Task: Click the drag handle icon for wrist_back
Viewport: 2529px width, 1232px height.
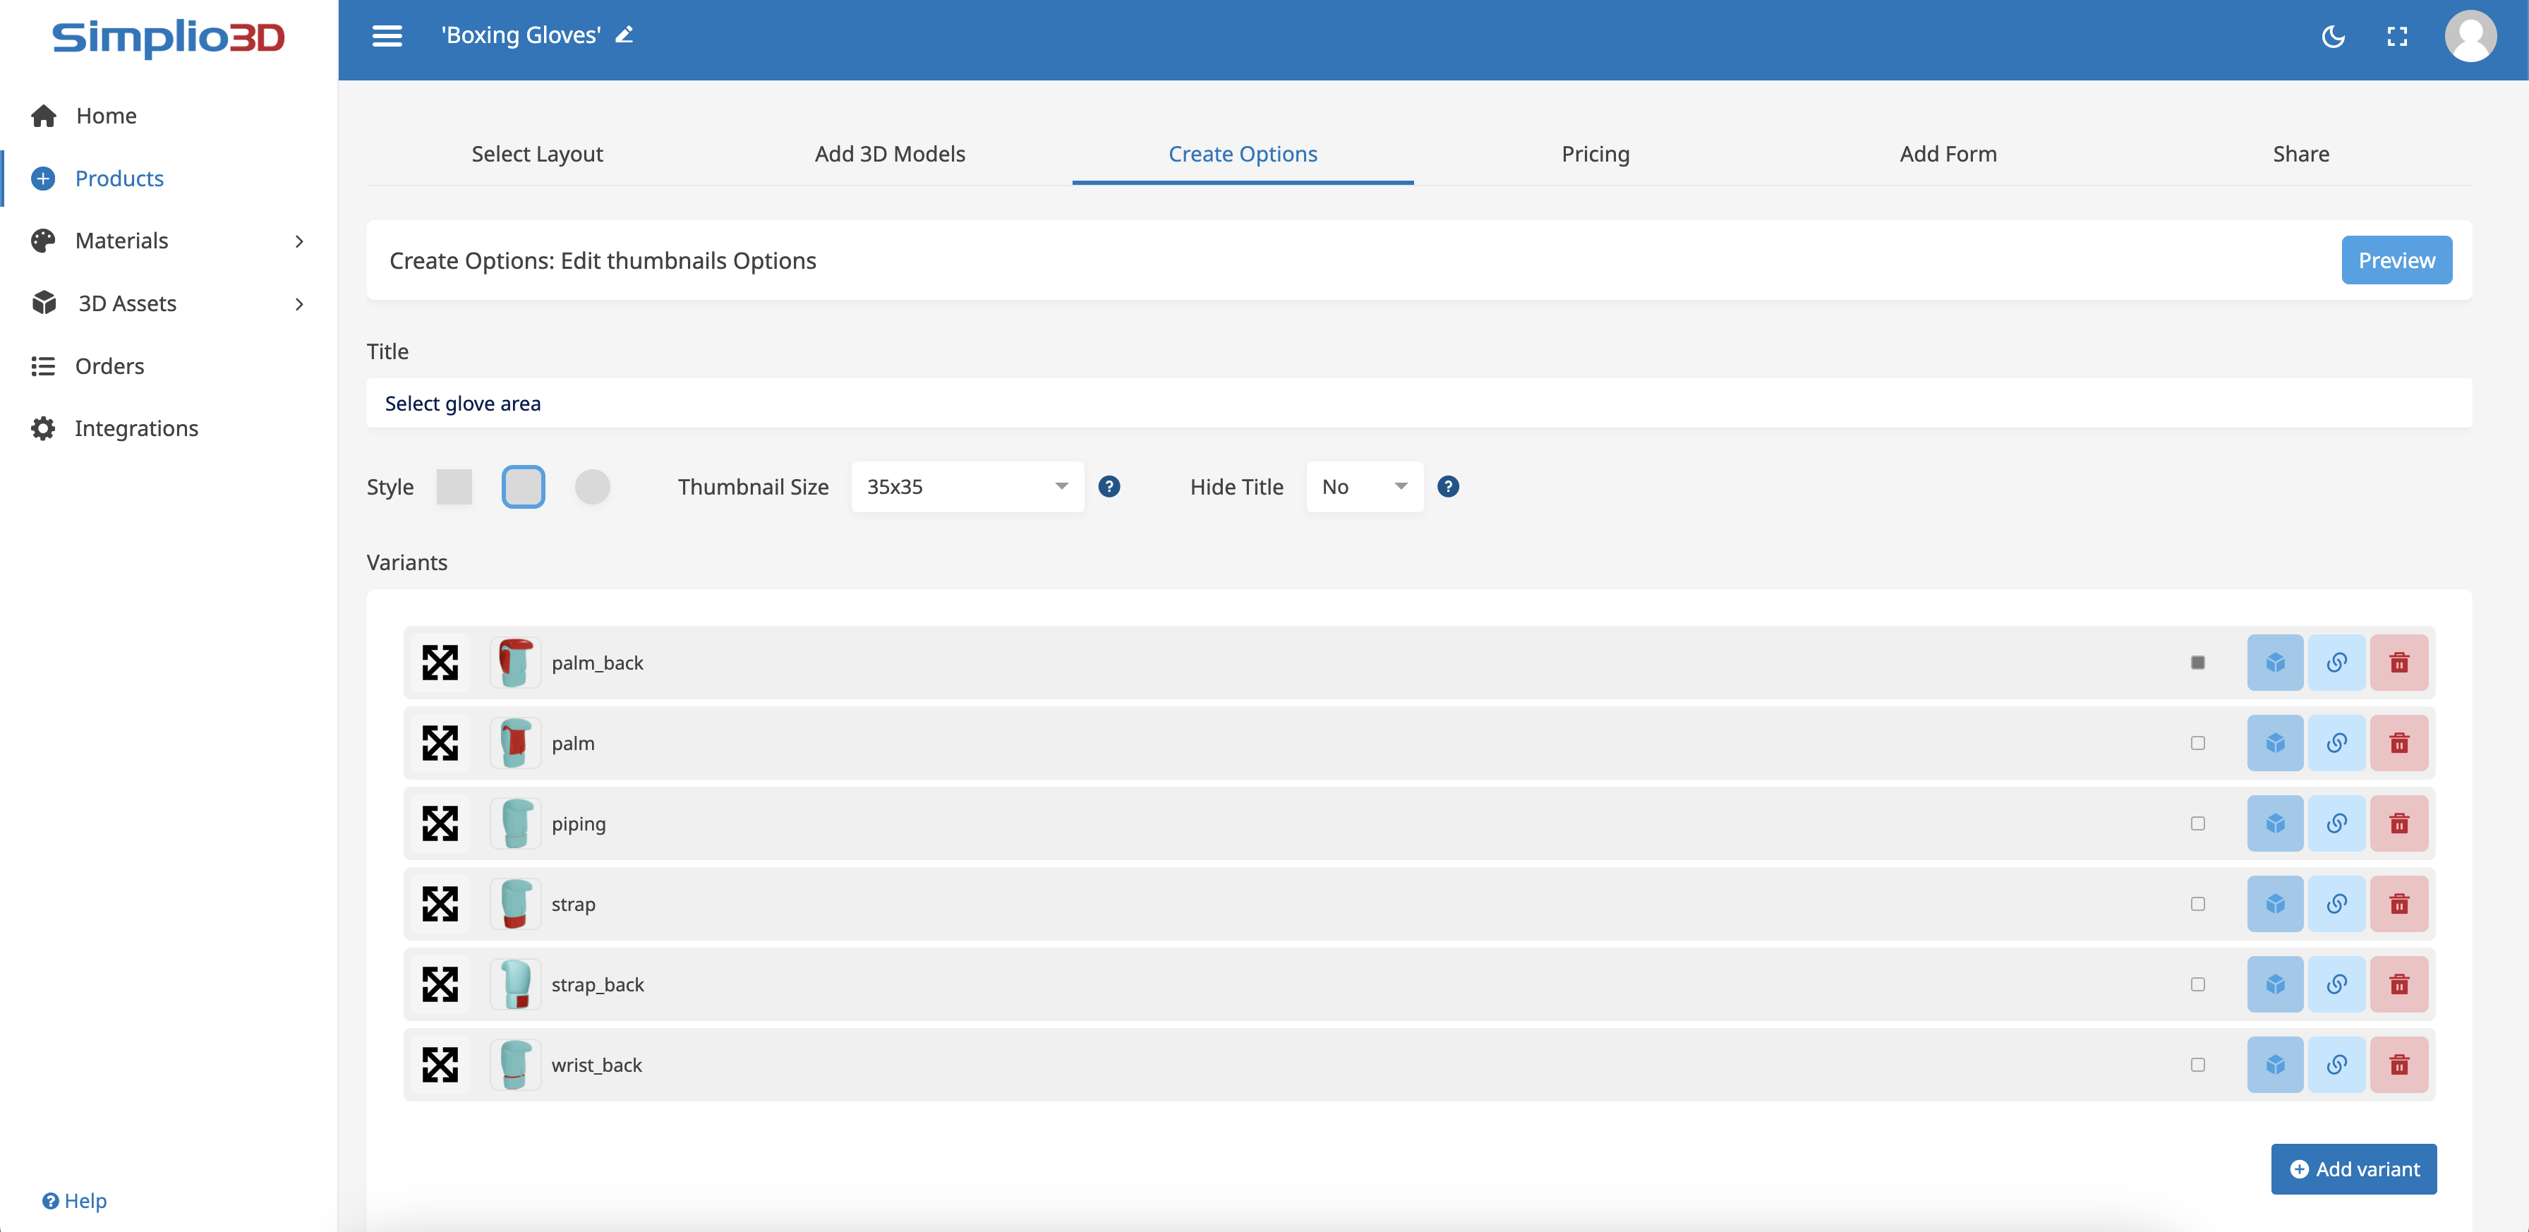Action: point(440,1065)
